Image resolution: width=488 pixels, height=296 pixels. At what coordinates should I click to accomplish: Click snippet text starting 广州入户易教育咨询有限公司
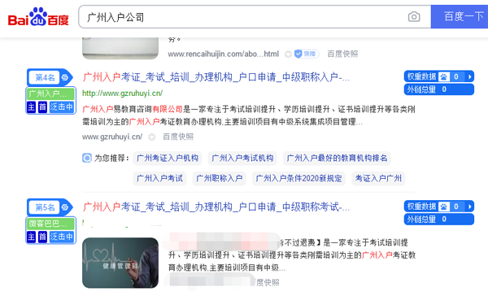pyautogui.click(x=249, y=115)
